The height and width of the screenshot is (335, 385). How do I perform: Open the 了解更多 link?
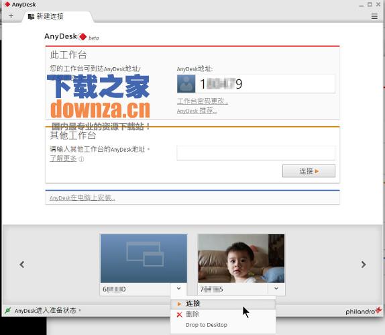[x=63, y=158]
